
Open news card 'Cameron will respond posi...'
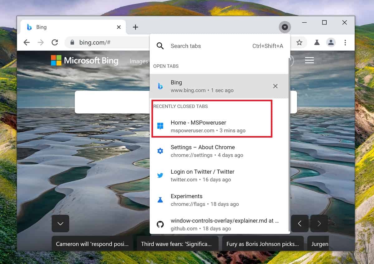point(92,244)
